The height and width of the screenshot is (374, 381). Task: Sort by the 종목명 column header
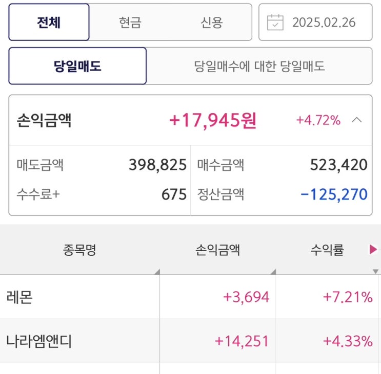(x=79, y=250)
